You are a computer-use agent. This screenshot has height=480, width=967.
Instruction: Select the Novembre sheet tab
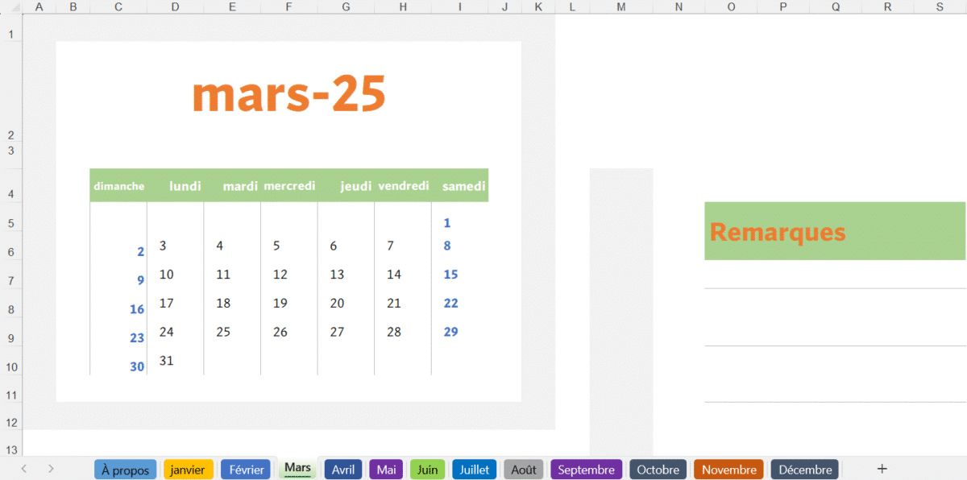tap(728, 469)
